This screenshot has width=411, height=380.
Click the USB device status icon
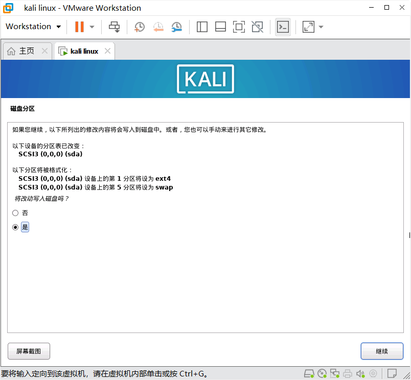373,373
